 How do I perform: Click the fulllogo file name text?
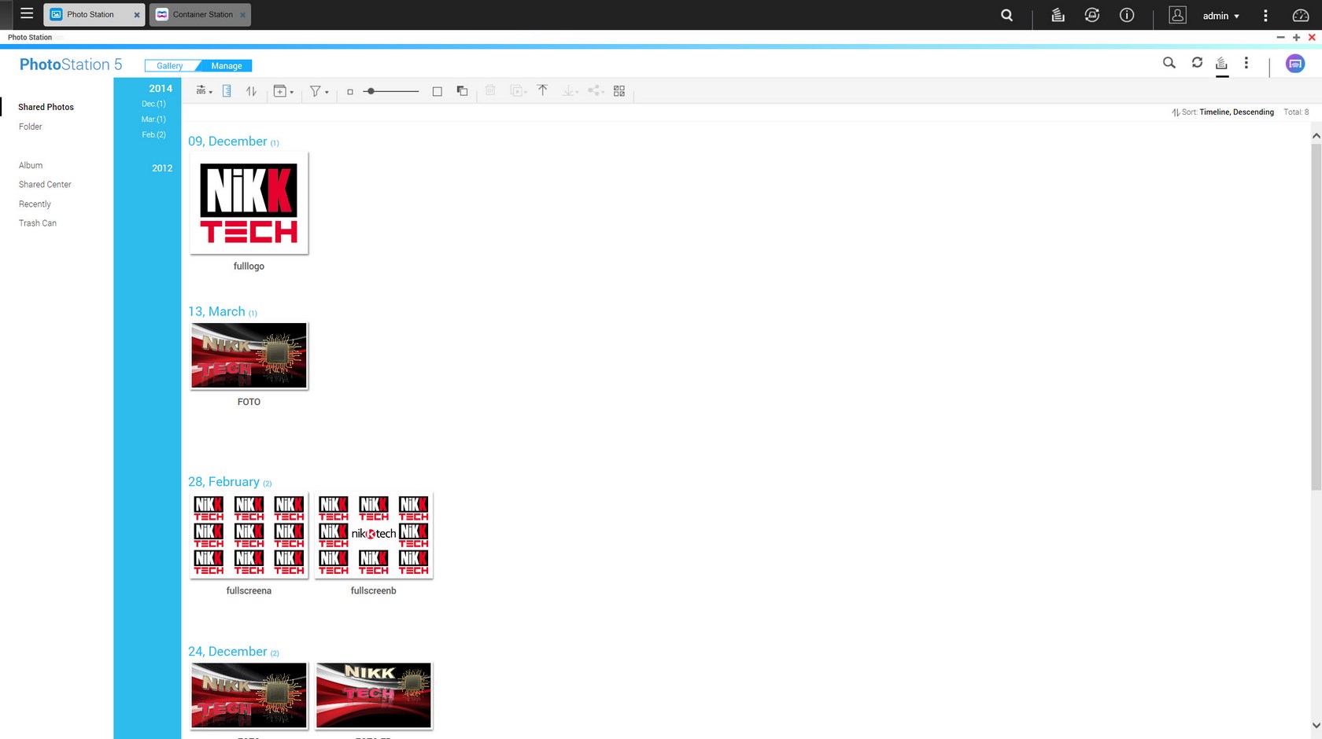point(249,267)
